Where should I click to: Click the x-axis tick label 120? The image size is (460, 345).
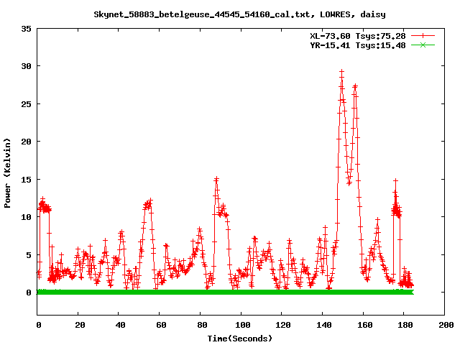(283, 325)
